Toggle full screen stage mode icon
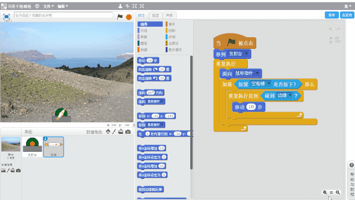The image size is (355, 200). coord(6,17)
